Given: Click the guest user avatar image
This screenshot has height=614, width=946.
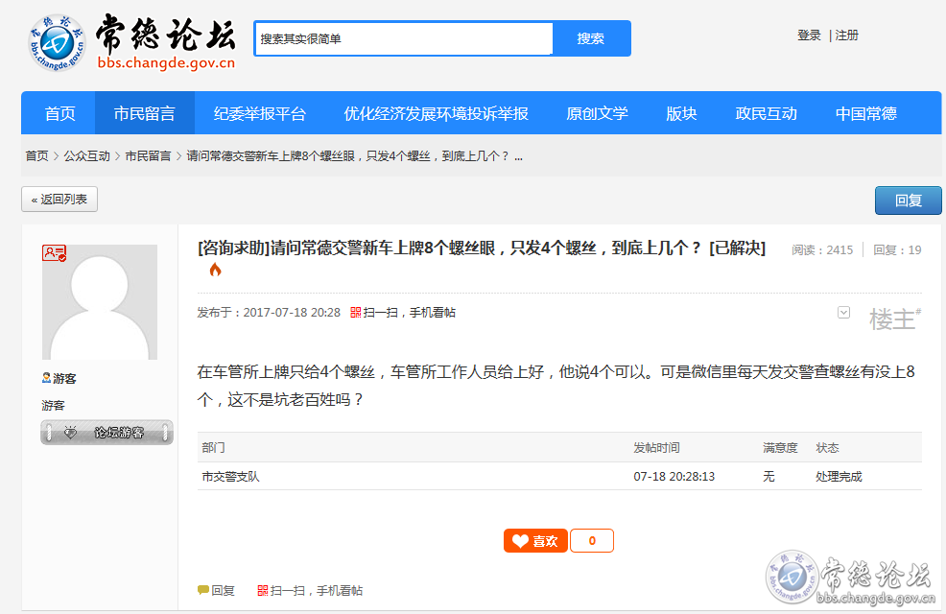Looking at the screenshot, I should (x=99, y=302).
